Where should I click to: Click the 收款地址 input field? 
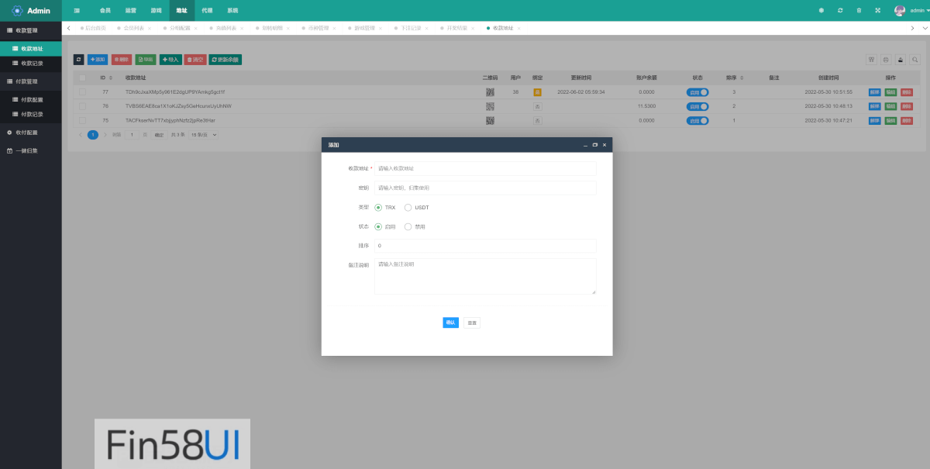click(485, 168)
